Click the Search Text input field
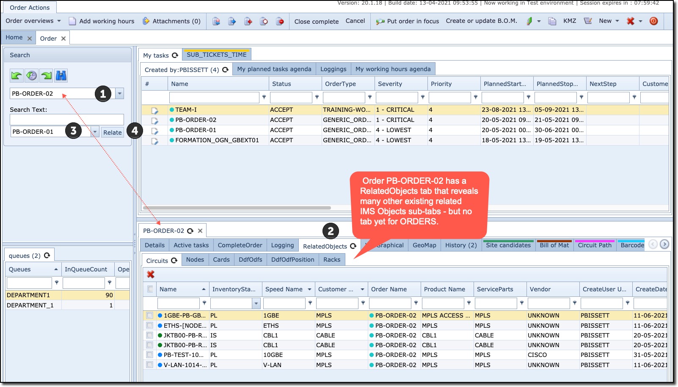This screenshot has height=387, width=678. point(67,119)
